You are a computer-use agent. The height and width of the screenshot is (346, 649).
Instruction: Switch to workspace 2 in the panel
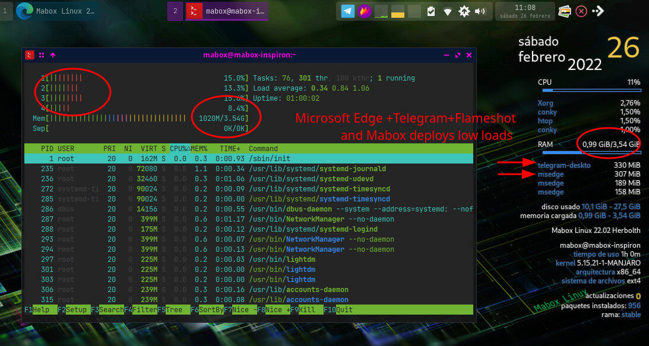(174, 11)
